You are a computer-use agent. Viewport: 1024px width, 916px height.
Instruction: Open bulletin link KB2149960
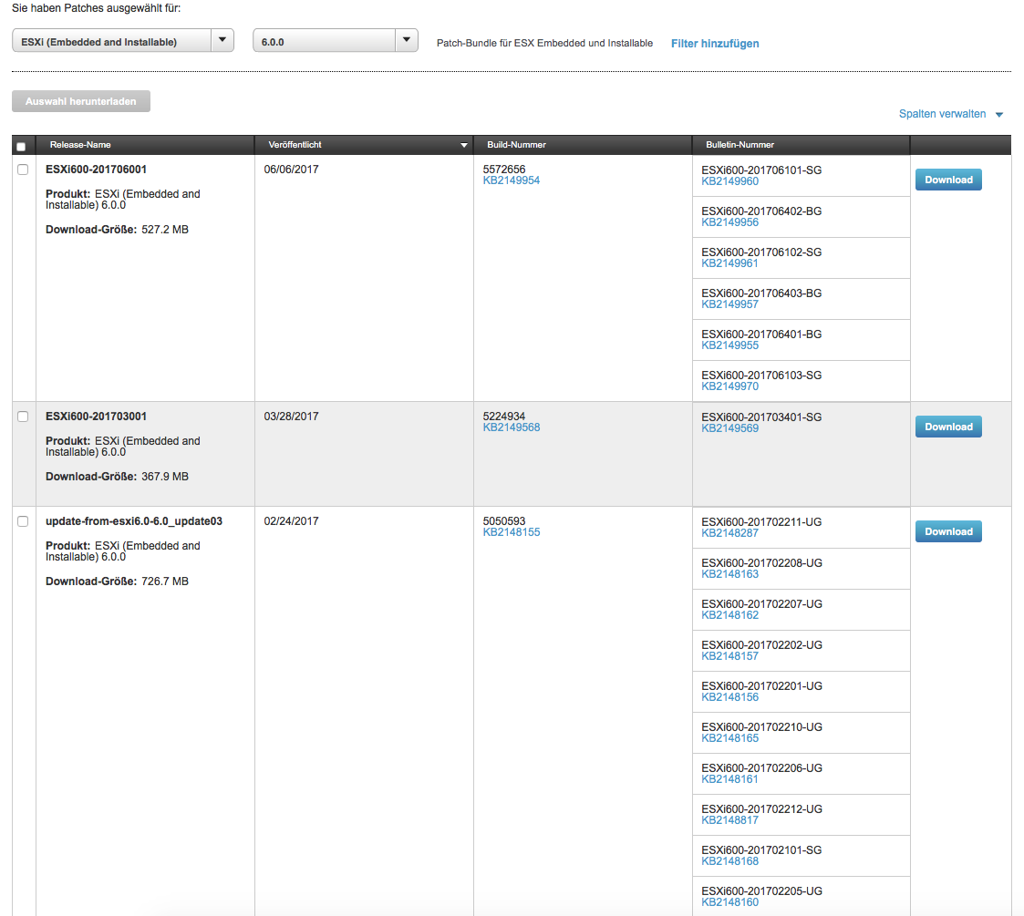click(x=729, y=181)
